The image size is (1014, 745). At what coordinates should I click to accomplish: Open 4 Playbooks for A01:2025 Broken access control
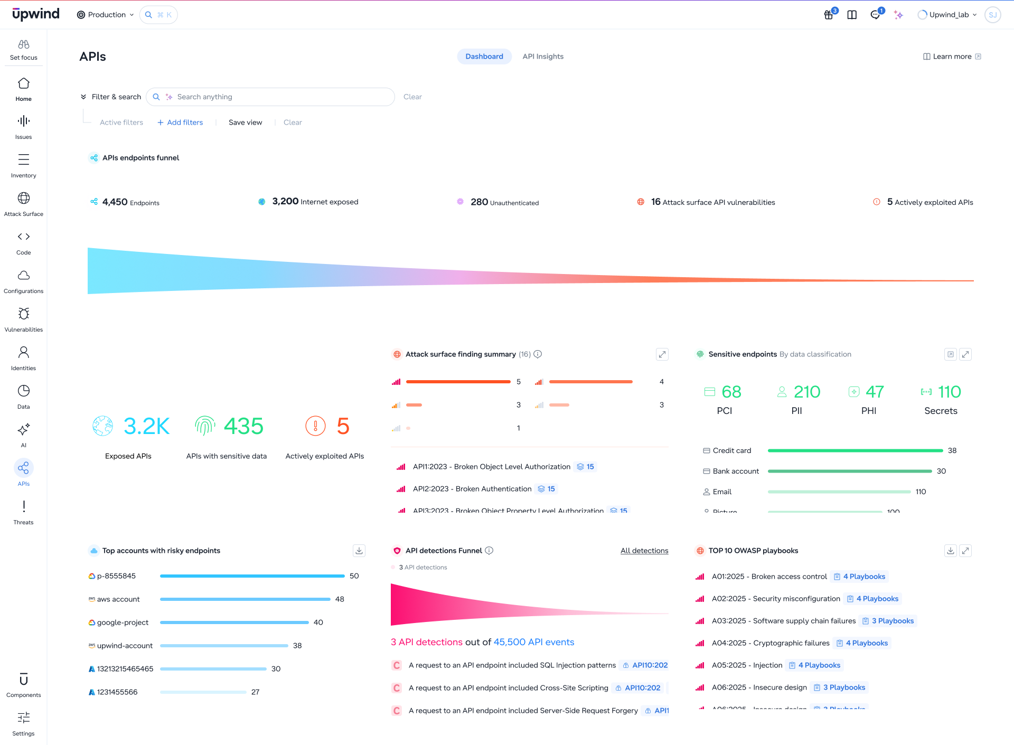859,577
